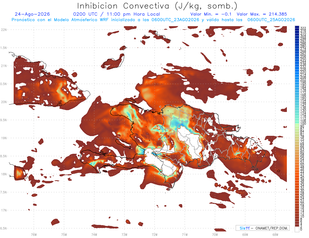Click the "6.5N" latitude label
The height and width of the screenshot is (238, 309).
pyautogui.click(x=4, y=228)
